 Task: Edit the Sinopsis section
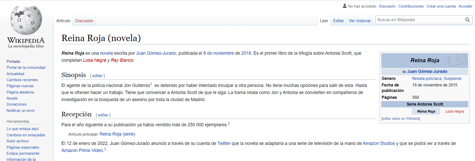pos(97,76)
